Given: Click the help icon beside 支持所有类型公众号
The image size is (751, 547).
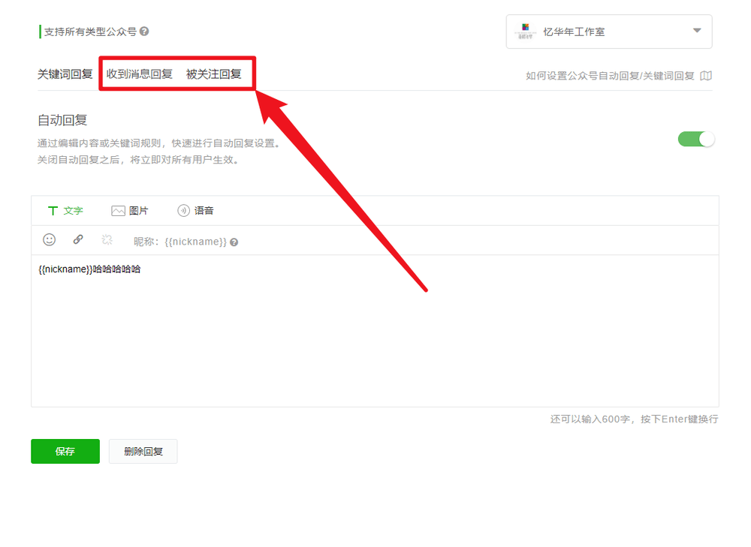Looking at the screenshot, I should 144,32.
